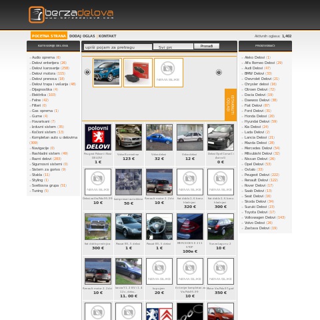Open Svetlosna grupa category
The image size is (320, 320).
point(45,185)
